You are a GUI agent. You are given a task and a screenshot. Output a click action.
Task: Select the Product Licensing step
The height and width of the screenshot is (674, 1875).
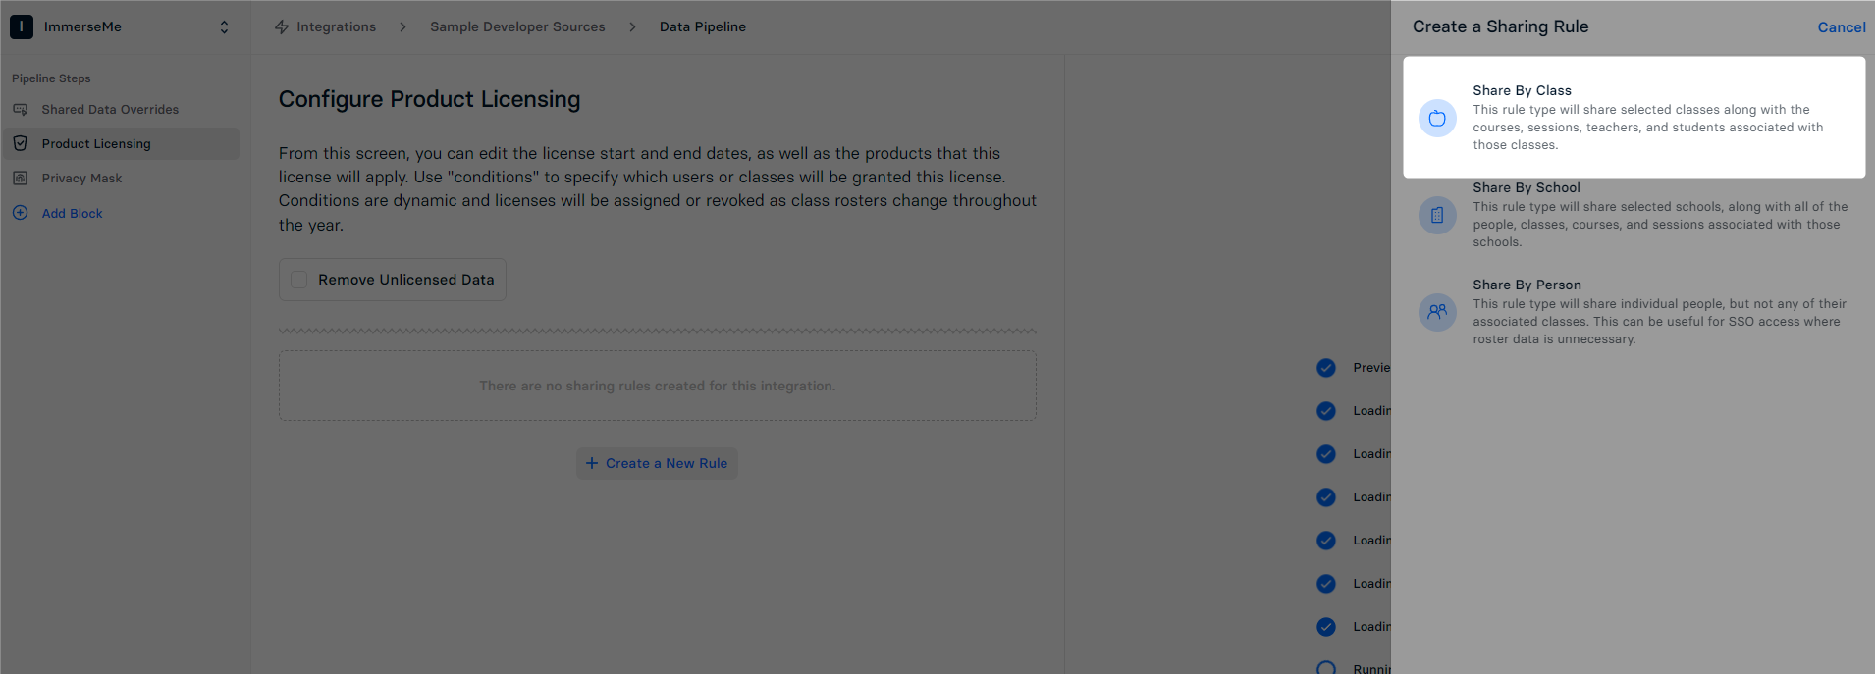click(121, 143)
